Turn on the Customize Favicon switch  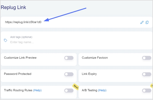click(x=147, y=58)
